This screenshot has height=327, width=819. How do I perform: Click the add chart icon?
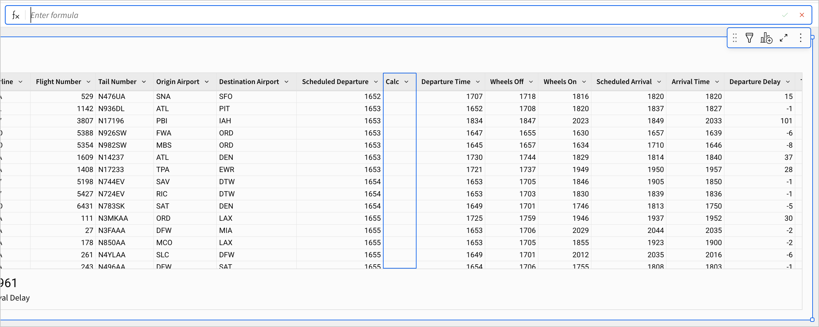(x=766, y=38)
